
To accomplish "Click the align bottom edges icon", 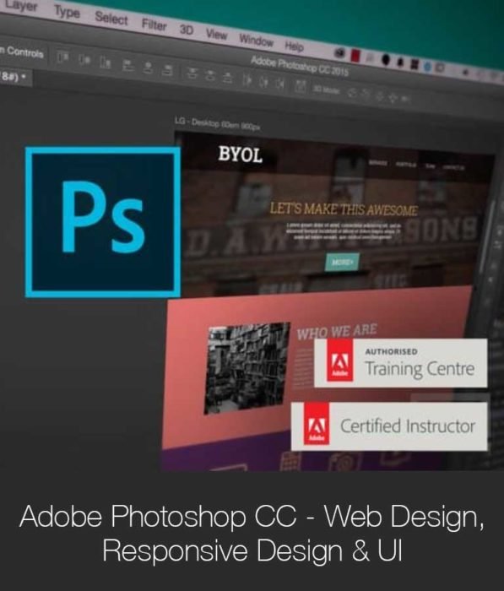I will click(x=106, y=62).
